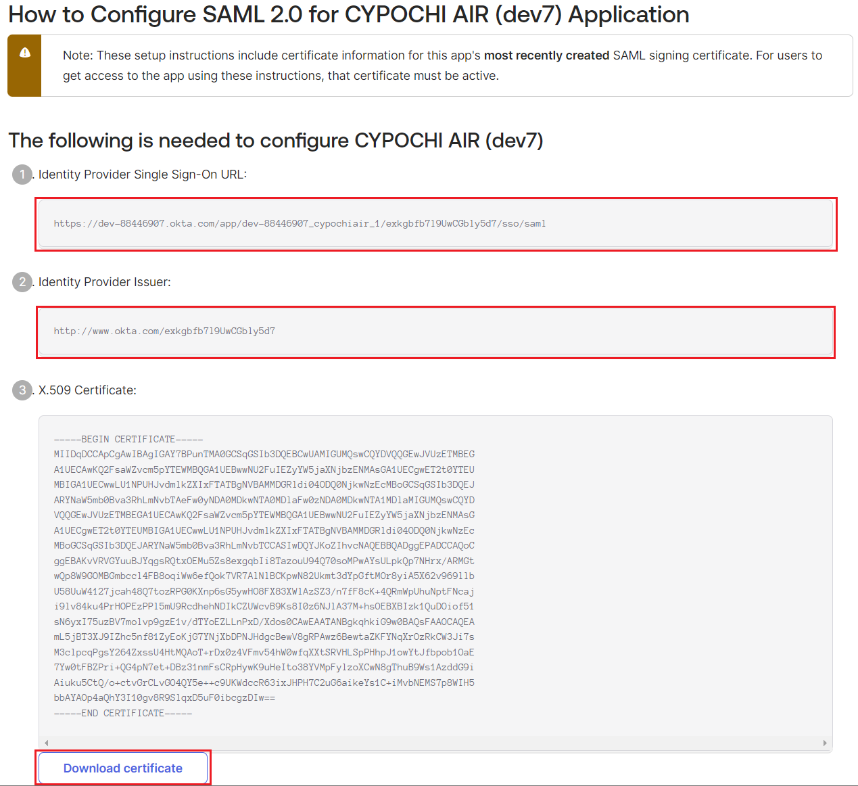Click the certificate line starting with MBoGCSqGSIb3DQEJARYNaW5mb0
This screenshot has height=786, width=858.
pos(264,546)
